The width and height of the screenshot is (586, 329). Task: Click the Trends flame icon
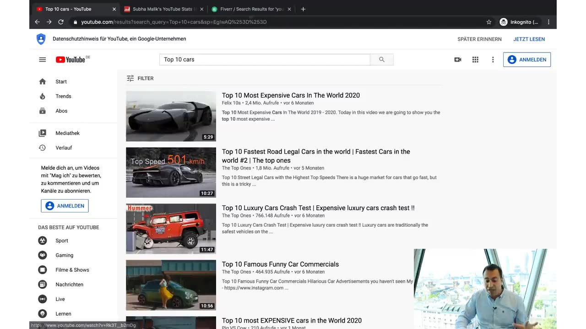pos(43,96)
